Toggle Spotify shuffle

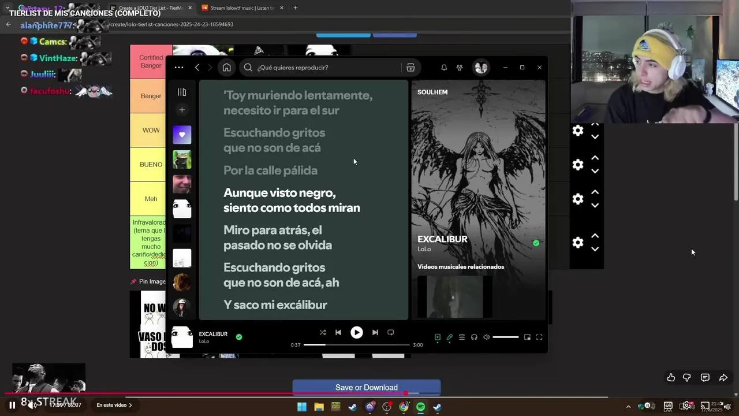tap(323, 332)
